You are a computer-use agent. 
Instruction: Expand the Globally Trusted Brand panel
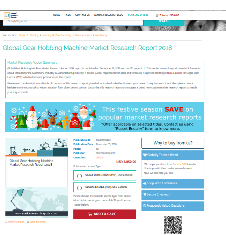[x=173, y=155]
